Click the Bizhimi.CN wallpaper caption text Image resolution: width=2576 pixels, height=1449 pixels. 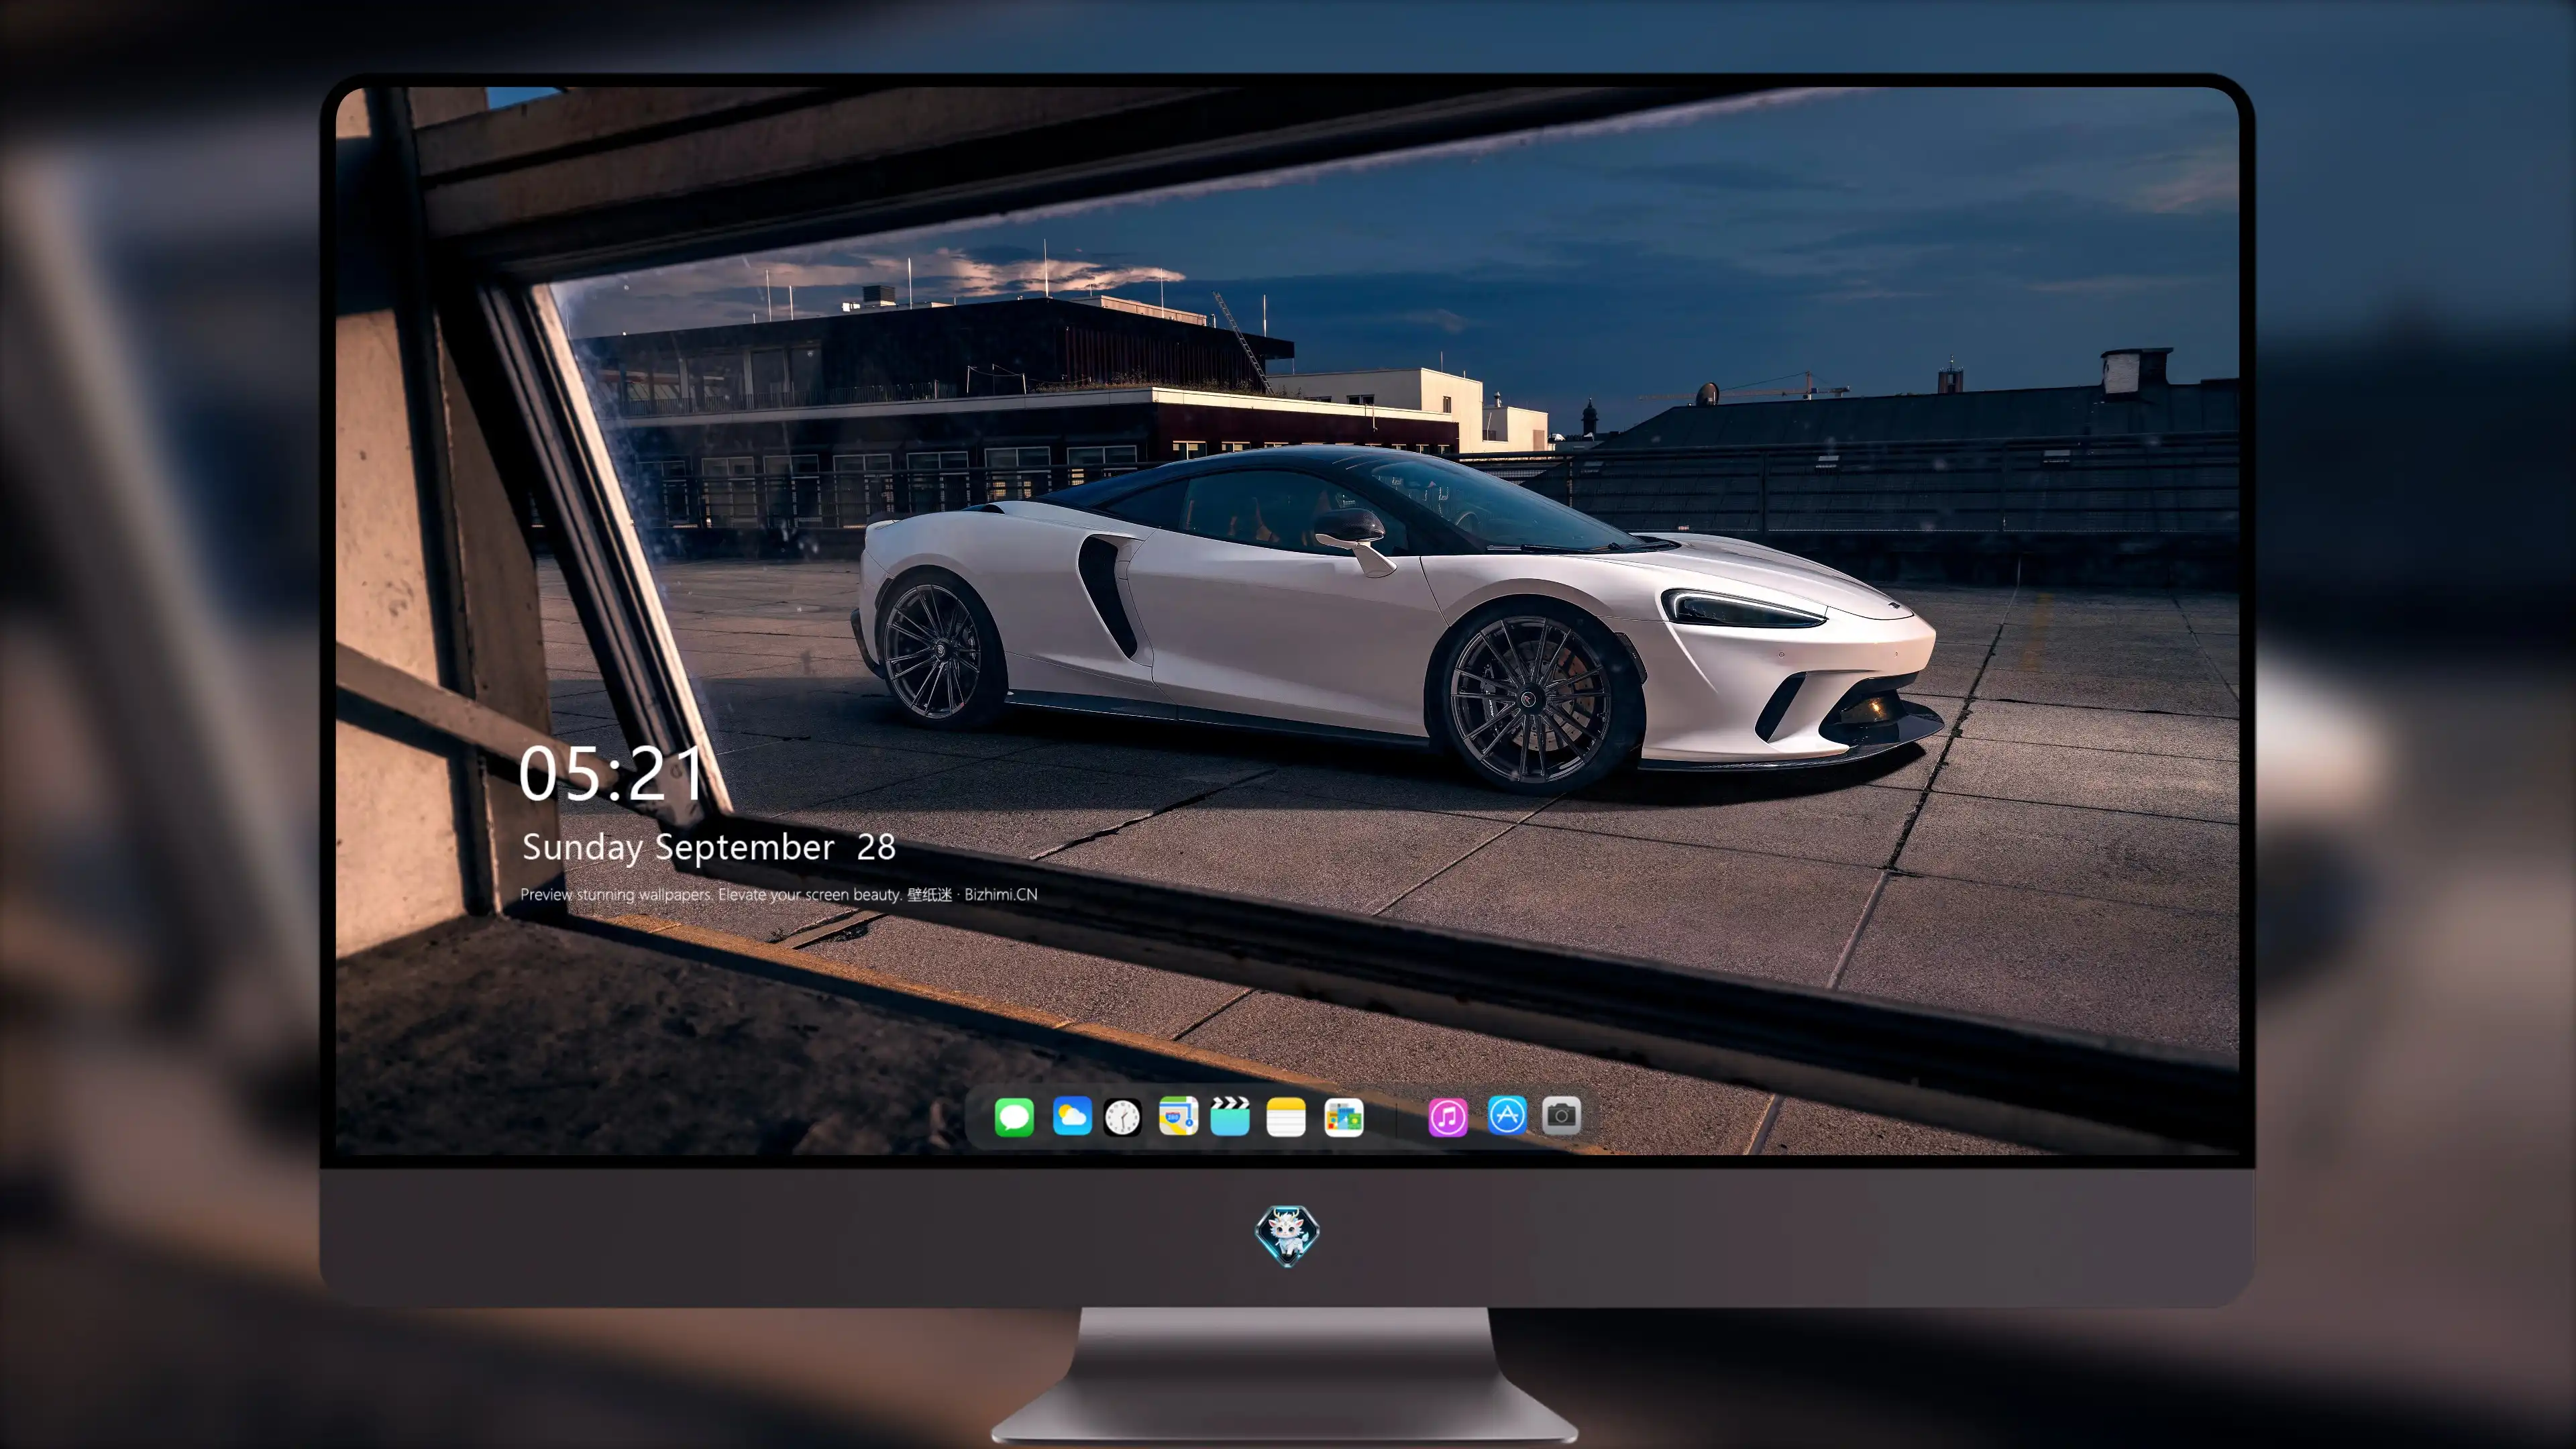pos(779,894)
